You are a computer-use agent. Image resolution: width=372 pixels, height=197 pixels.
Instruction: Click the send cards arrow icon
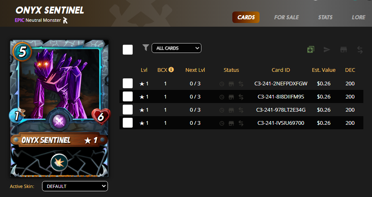pos(327,49)
